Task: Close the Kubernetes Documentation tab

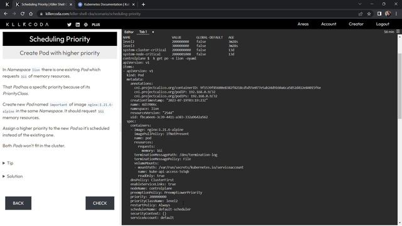Action: point(133,4)
